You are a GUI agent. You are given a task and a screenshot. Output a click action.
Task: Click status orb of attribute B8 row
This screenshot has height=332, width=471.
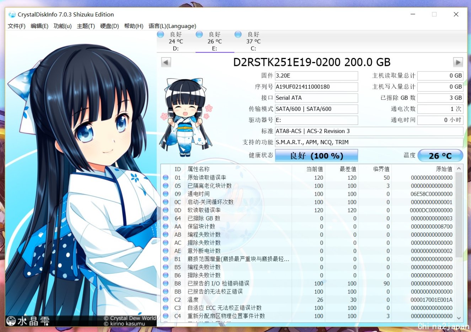(x=166, y=284)
